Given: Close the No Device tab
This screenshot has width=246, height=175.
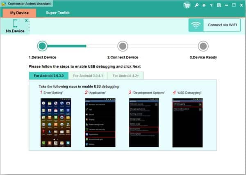Looking at the screenshot, I should (x=26, y=20).
